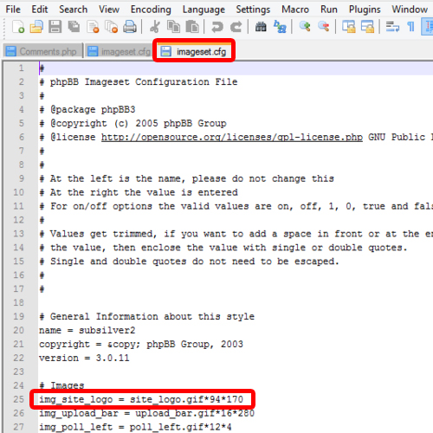
Task: Open the Plugins menu
Action: 365,10
